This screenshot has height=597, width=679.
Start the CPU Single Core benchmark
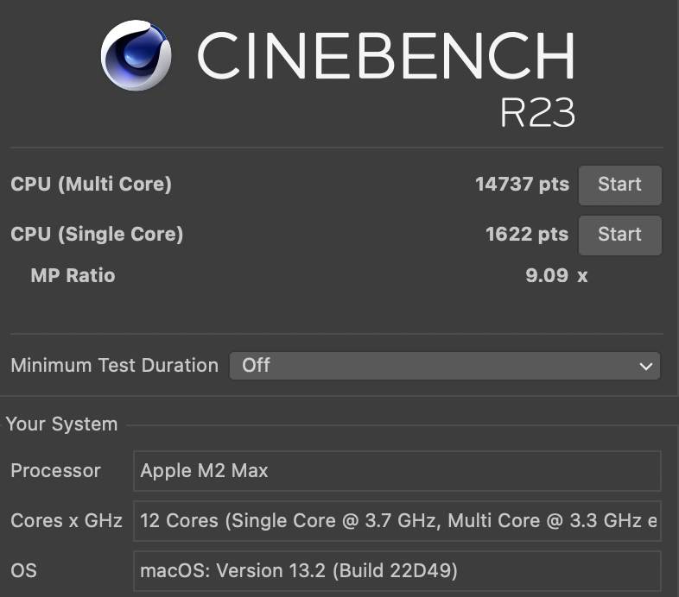point(619,235)
